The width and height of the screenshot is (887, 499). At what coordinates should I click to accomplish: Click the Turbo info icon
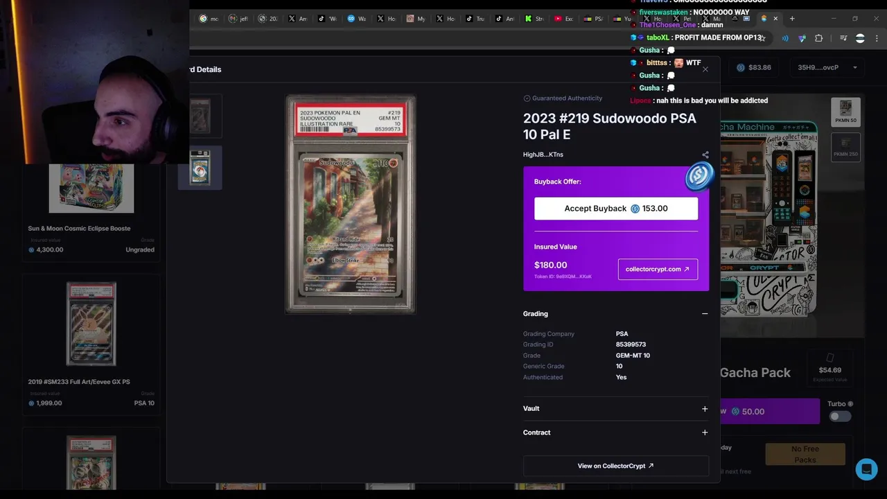tap(850, 404)
